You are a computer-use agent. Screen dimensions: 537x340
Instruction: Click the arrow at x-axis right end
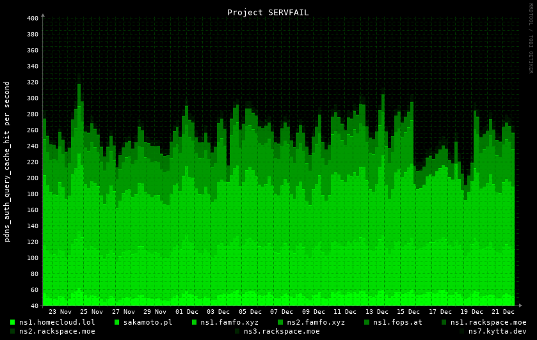pyautogui.click(x=520, y=305)
